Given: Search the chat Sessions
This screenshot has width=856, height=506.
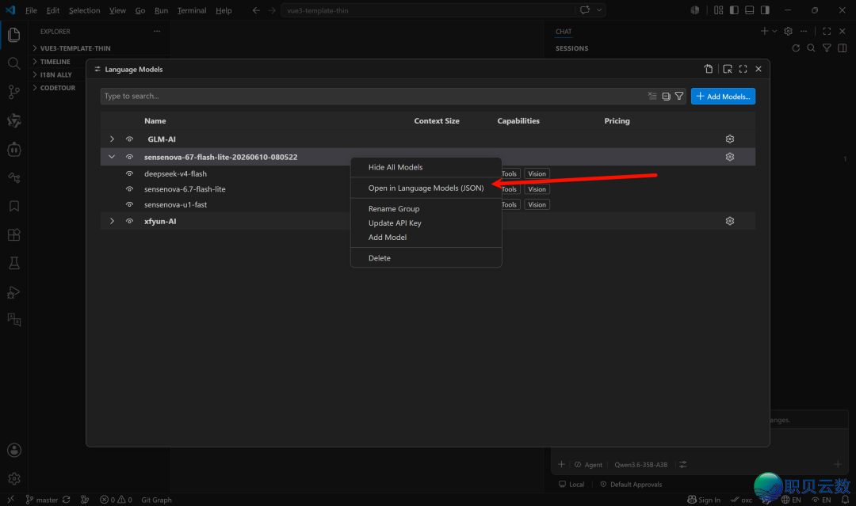Looking at the screenshot, I should tap(812, 48).
